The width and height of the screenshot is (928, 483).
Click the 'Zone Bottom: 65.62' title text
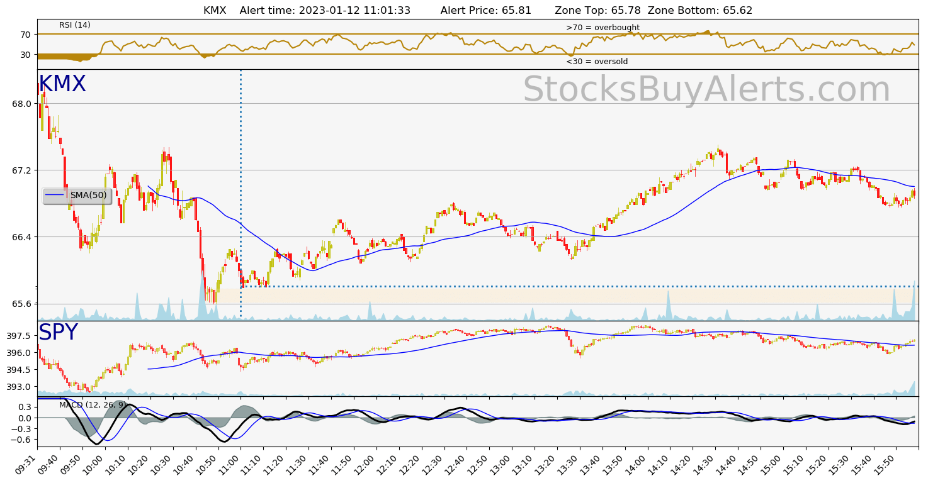point(700,11)
